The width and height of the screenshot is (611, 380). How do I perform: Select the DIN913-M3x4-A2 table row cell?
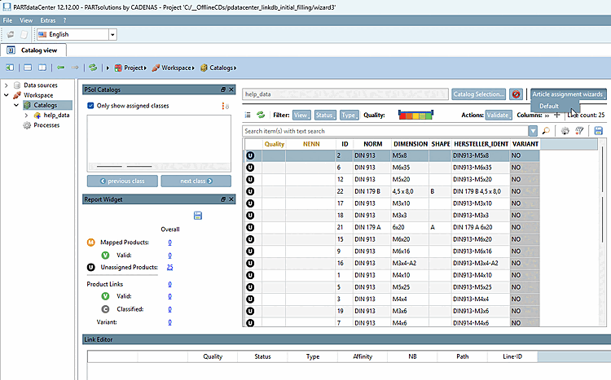click(481, 263)
